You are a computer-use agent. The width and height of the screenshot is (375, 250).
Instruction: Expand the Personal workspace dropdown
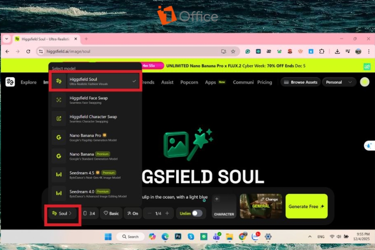[x=339, y=82]
